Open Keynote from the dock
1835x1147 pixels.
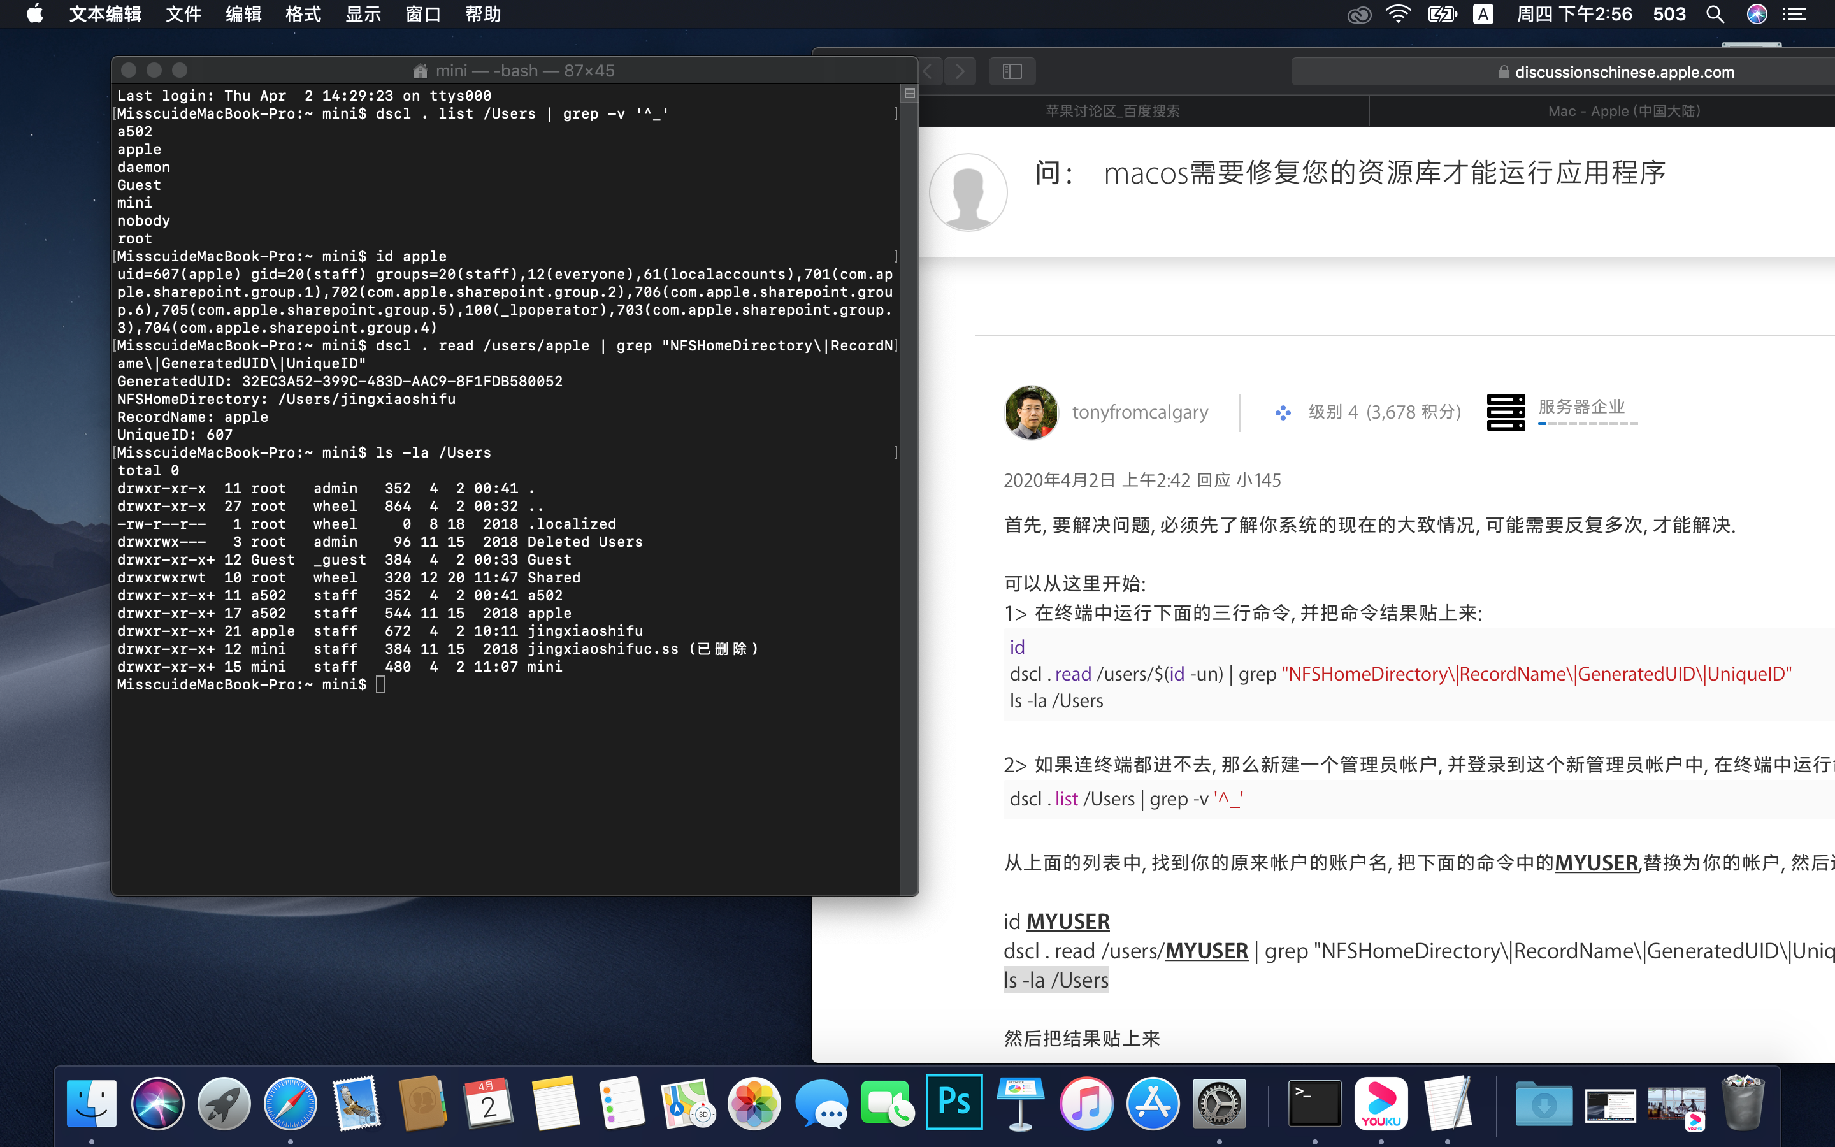pos(1020,1102)
